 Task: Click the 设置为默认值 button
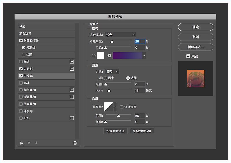(x=115, y=131)
